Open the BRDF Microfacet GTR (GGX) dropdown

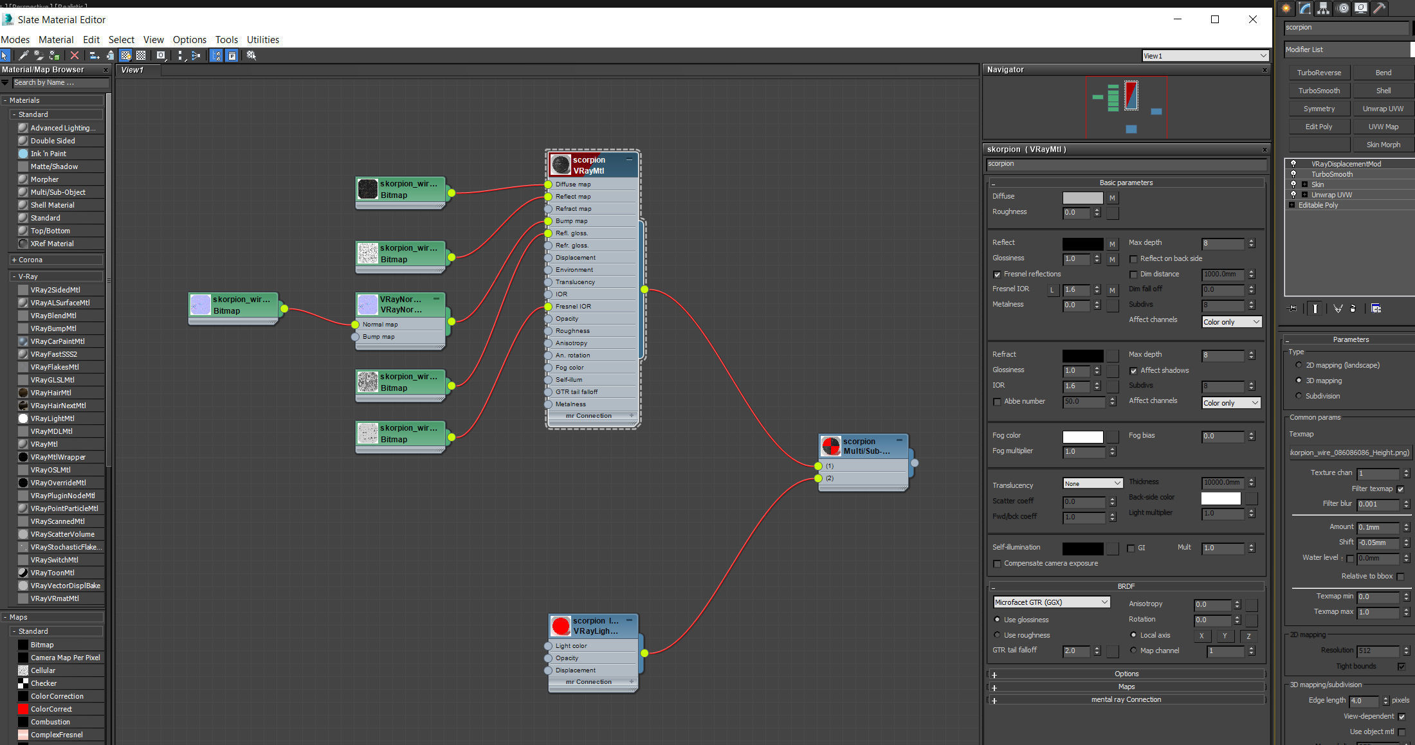1052,602
